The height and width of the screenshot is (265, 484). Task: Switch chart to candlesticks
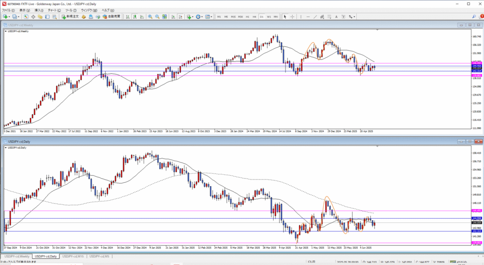[x=135, y=17]
